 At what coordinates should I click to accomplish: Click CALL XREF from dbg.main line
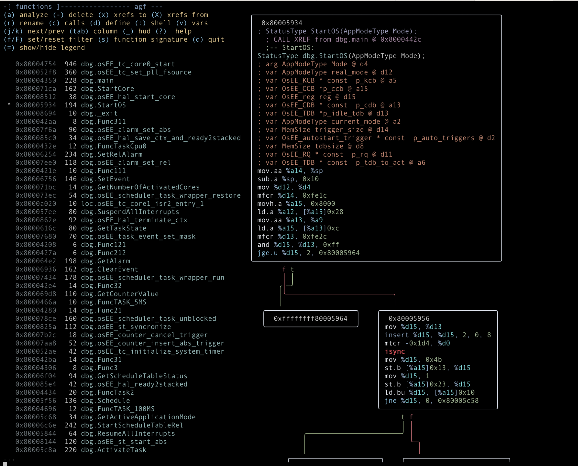(x=343, y=39)
